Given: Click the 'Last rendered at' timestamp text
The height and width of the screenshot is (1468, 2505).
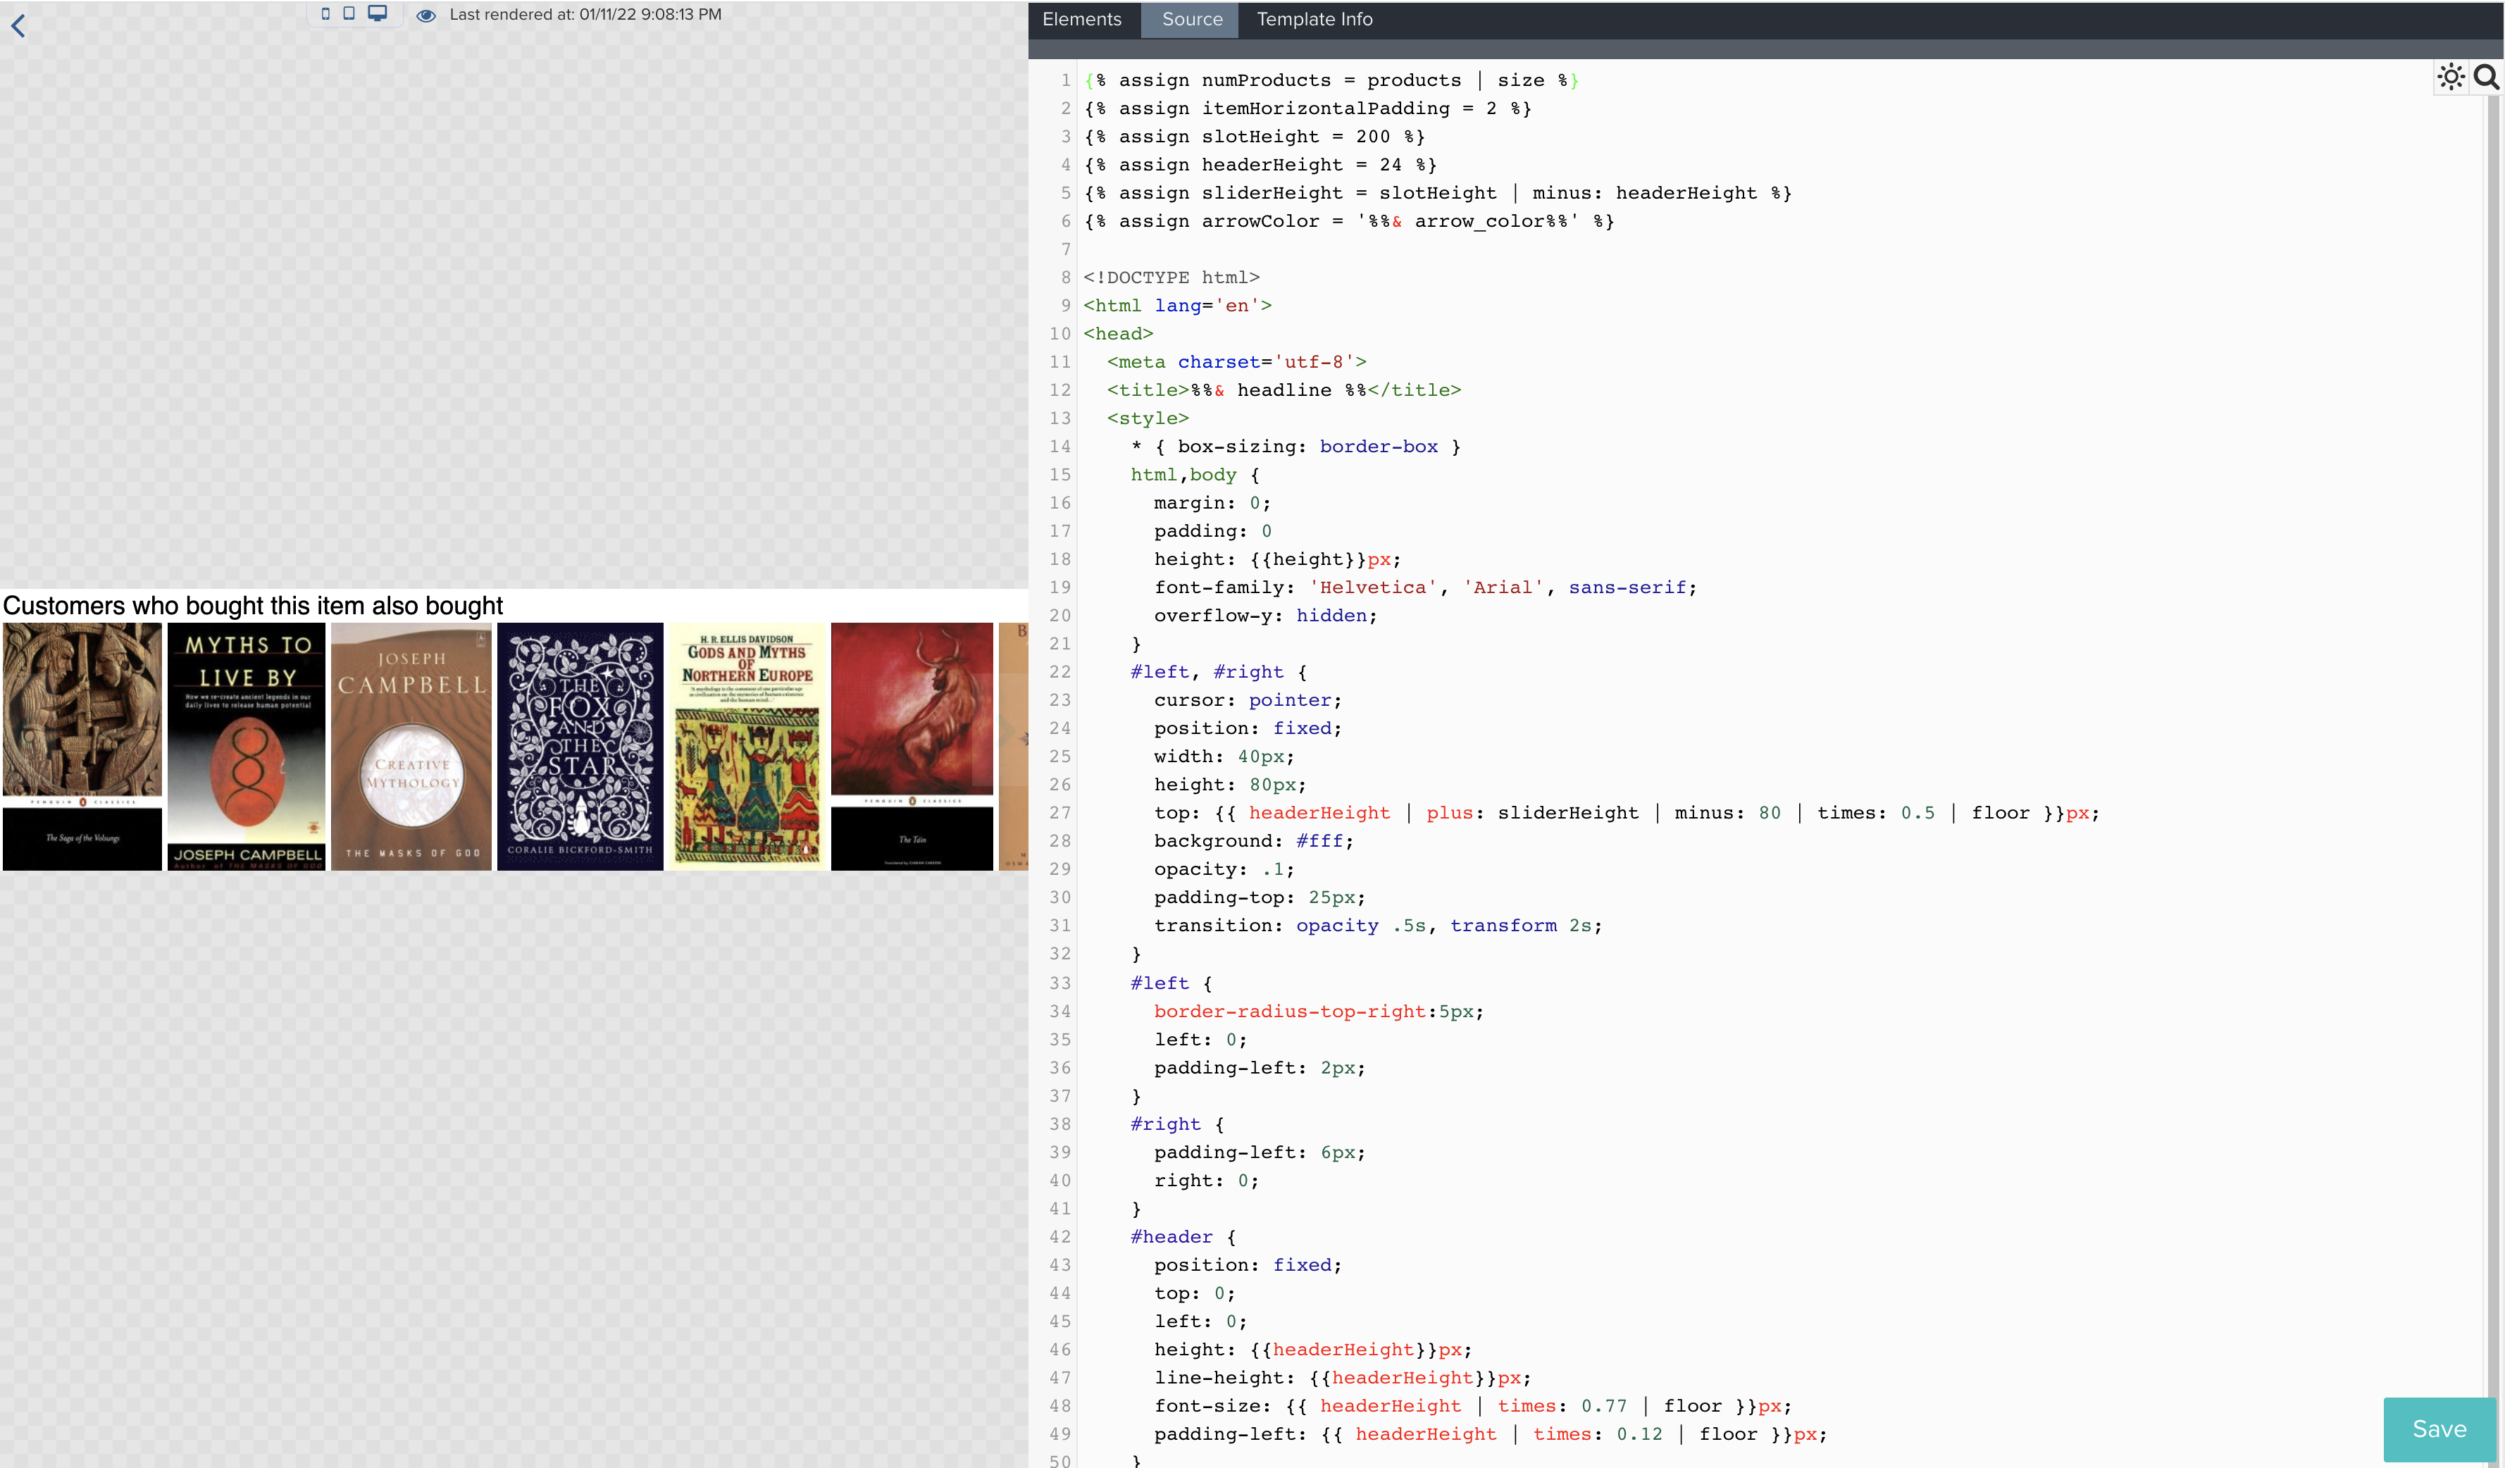Looking at the screenshot, I should (585, 15).
